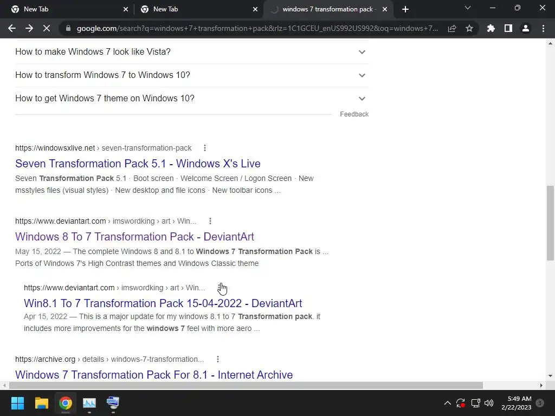Go back to the previous page
The image size is (555, 416).
pos(12,28)
